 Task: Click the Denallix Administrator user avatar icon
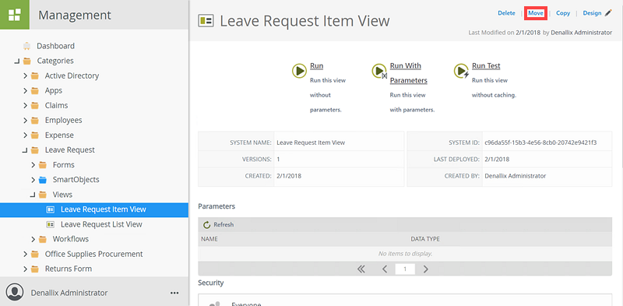point(15,293)
